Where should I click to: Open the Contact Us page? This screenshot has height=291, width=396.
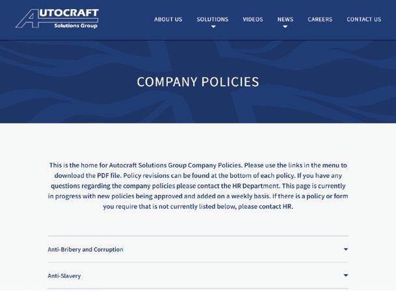pyautogui.click(x=363, y=19)
